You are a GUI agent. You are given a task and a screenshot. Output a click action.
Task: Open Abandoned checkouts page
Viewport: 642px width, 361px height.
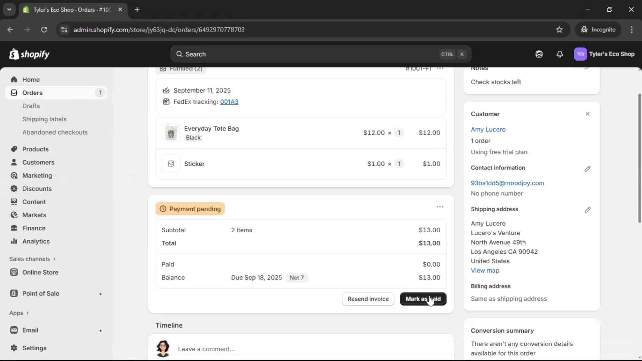(x=55, y=132)
